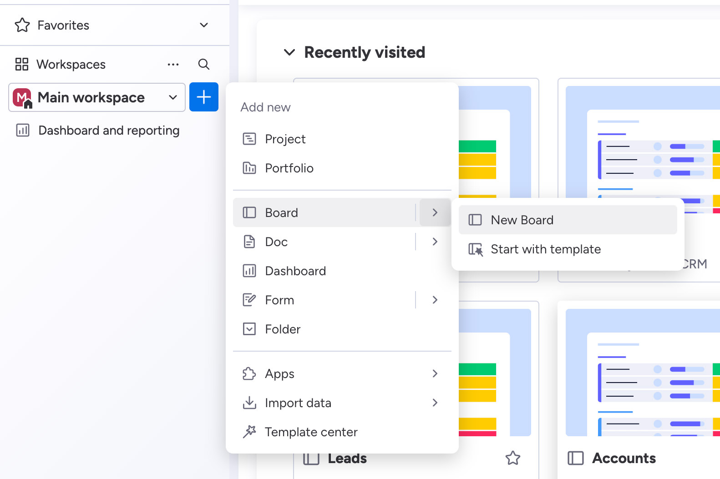Click the Favorites star icon

tap(22, 25)
